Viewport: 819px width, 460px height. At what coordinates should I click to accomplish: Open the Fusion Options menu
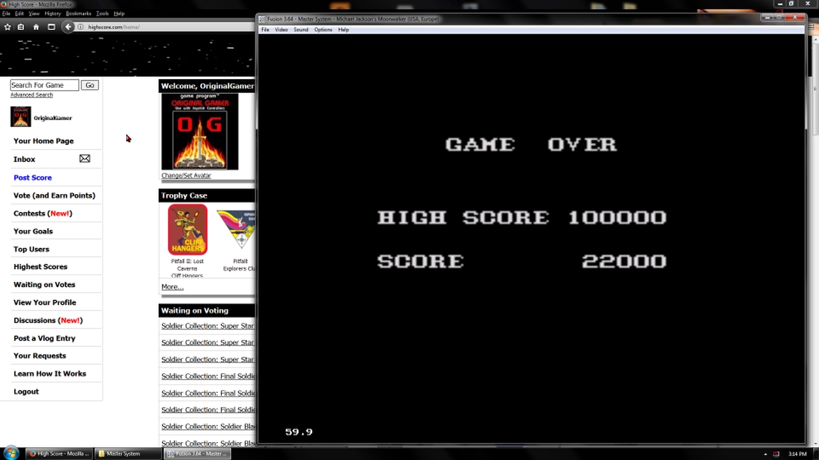click(x=322, y=29)
